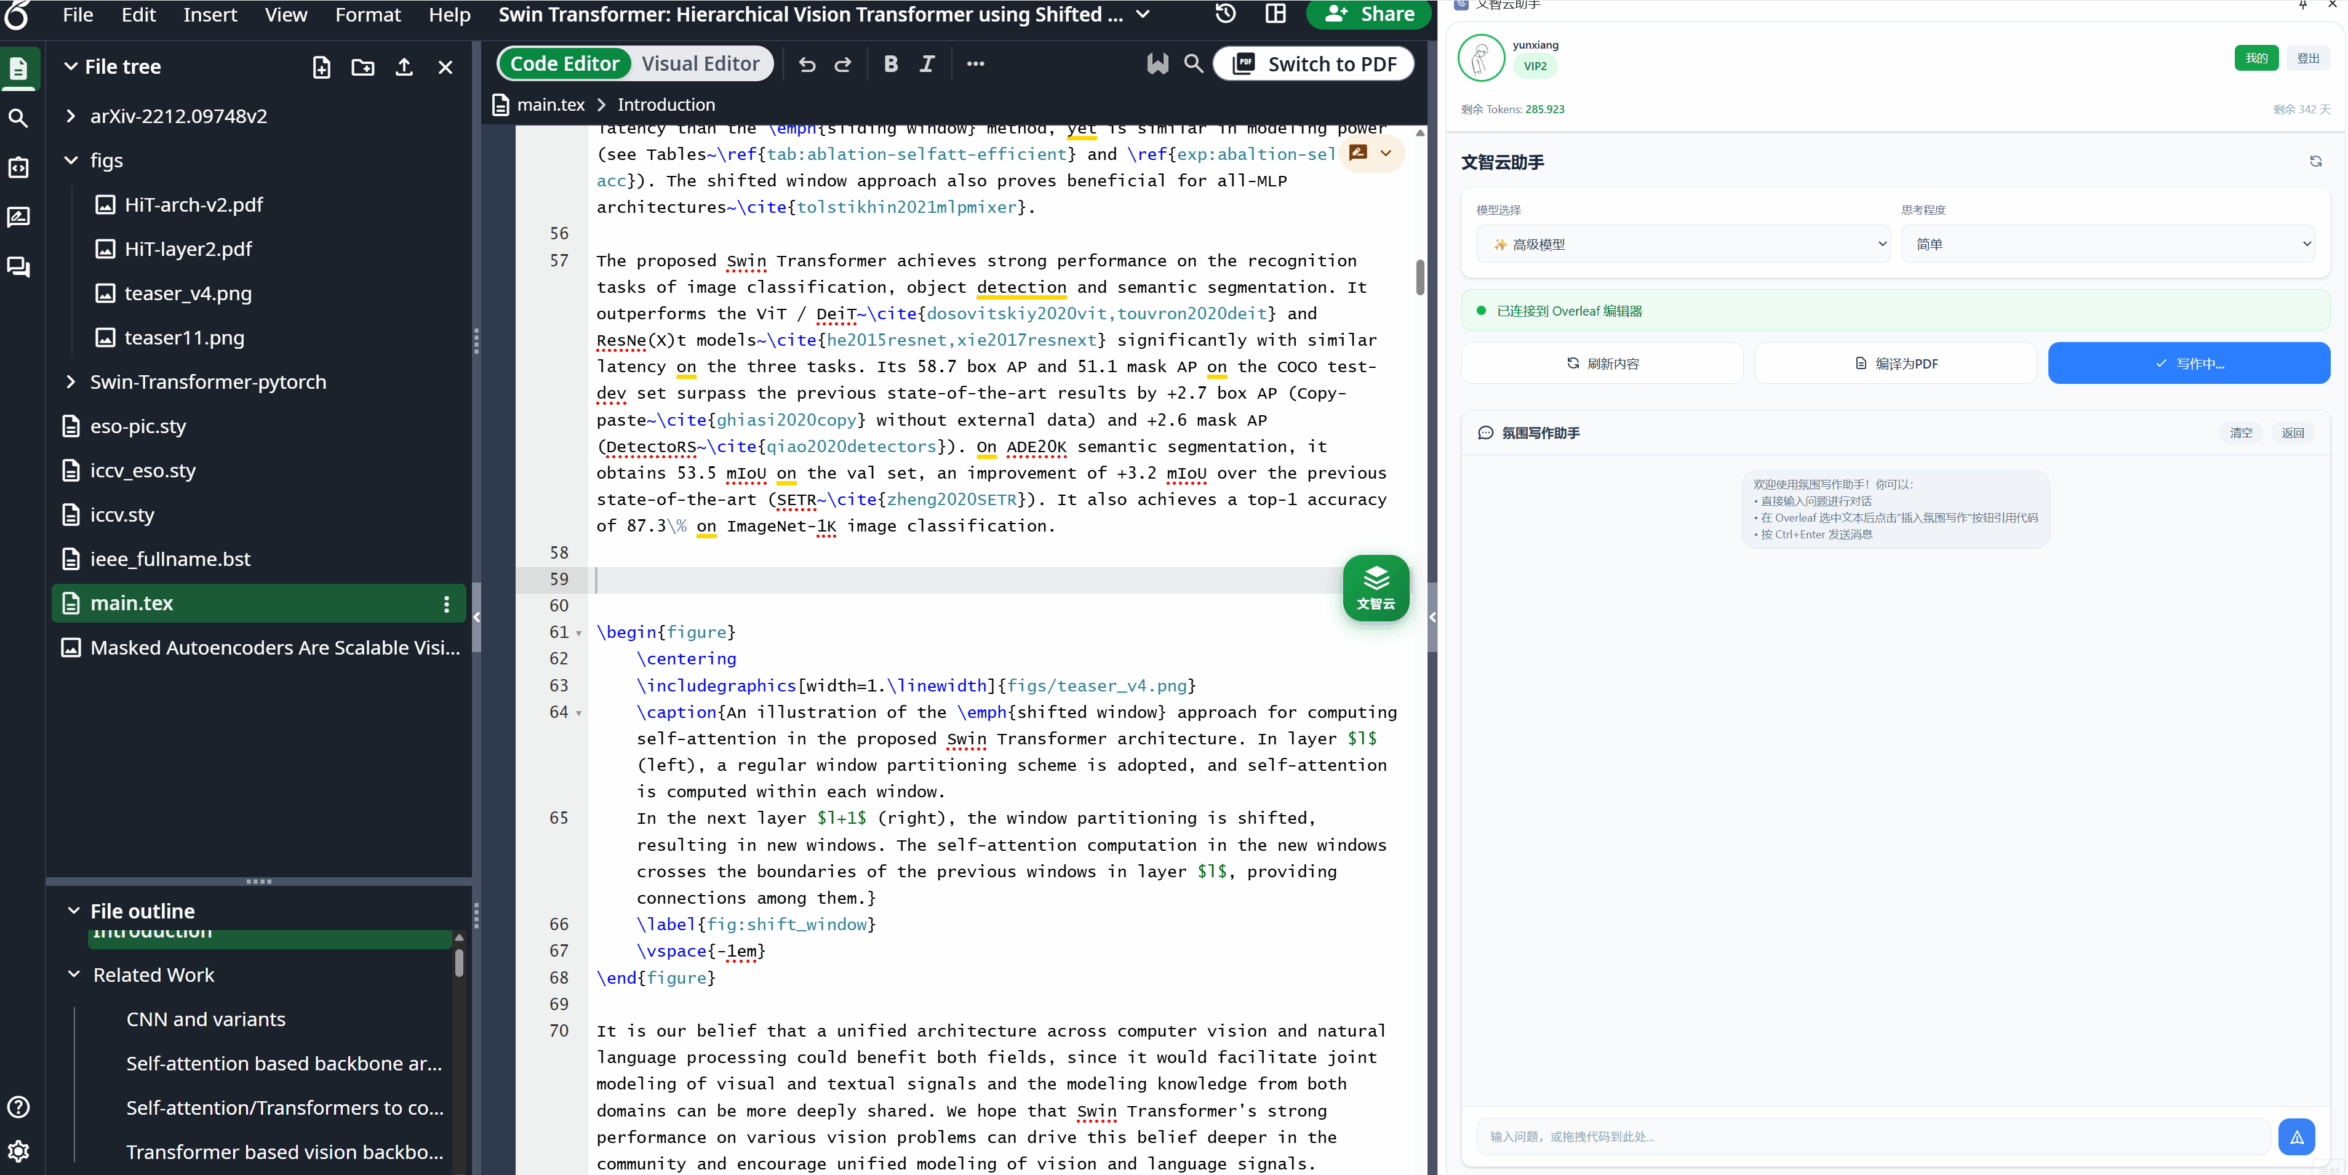This screenshot has height=1175, width=2348.
Task: Switch to Visual Editor mode
Action: click(x=700, y=64)
